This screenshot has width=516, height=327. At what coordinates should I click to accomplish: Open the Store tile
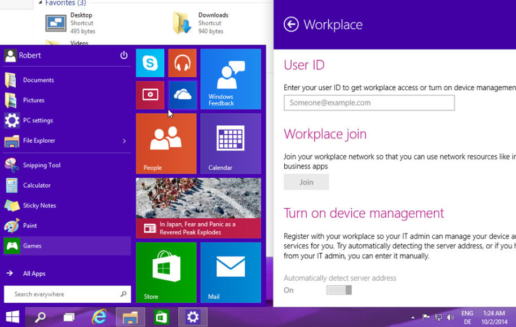(x=166, y=272)
